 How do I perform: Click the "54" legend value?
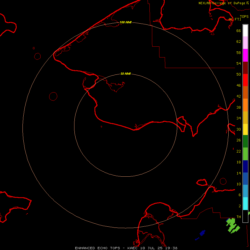[x=239, y=63]
